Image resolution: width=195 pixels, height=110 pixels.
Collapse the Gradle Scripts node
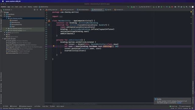(3, 39)
